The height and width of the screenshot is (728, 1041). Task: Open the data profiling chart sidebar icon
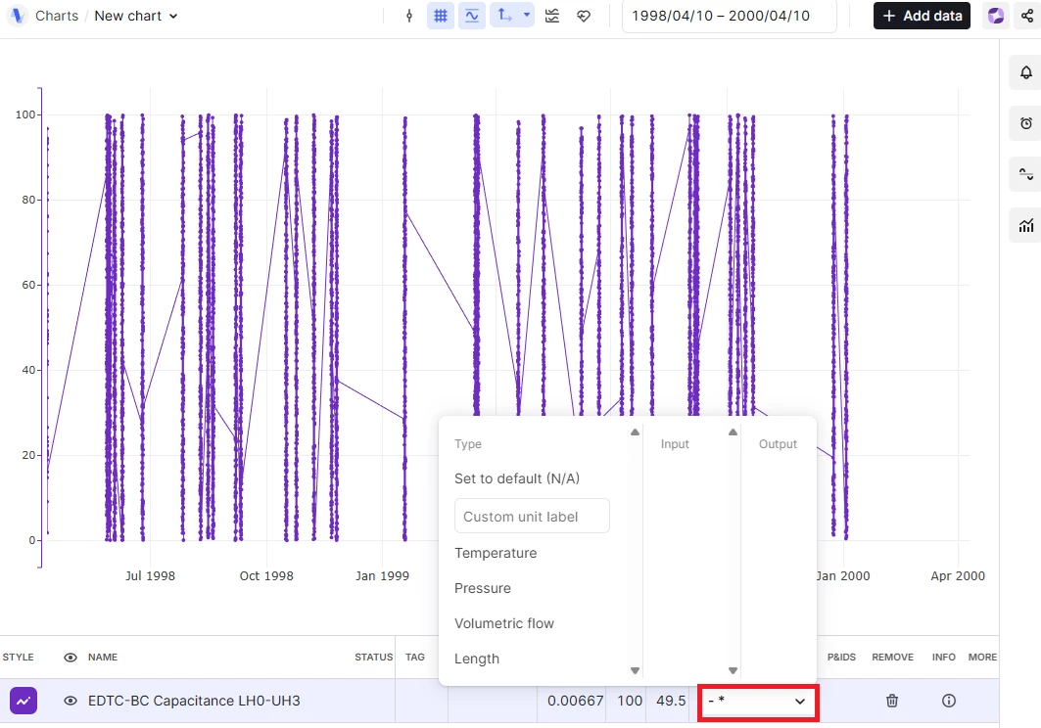point(1025,226)
